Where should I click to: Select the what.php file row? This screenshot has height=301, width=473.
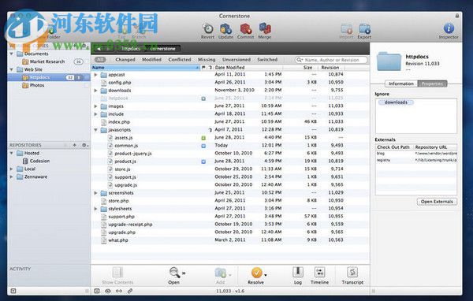point(230,240)
